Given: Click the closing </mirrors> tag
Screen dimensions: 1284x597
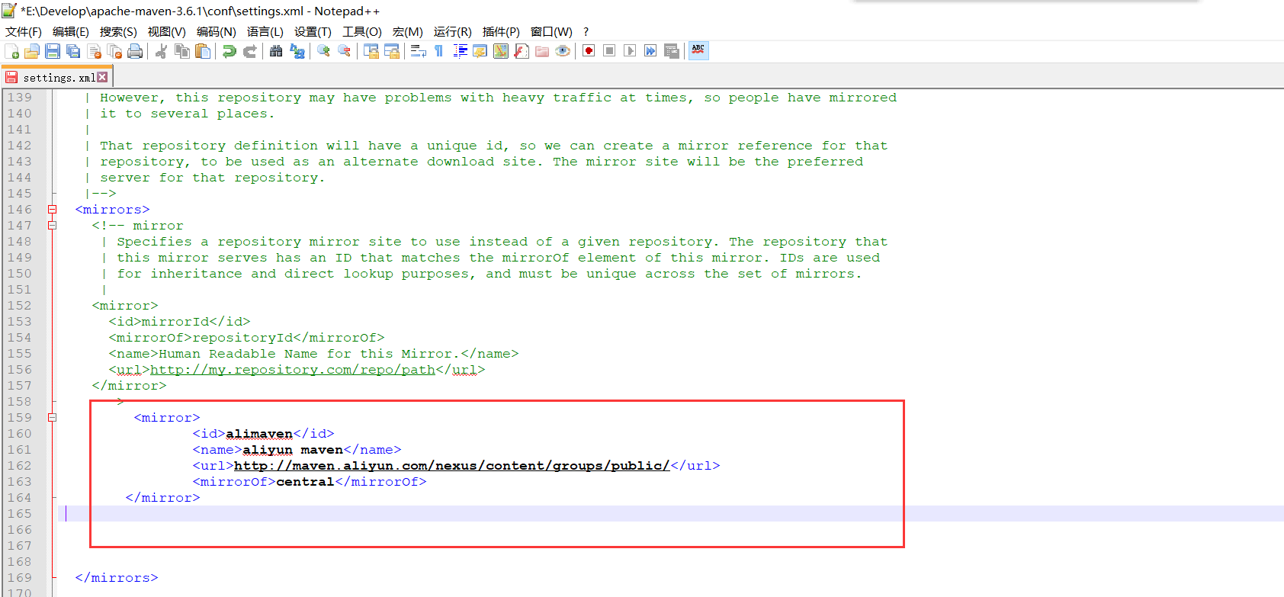Looking at the screenshot, I should tap(117, 578).
